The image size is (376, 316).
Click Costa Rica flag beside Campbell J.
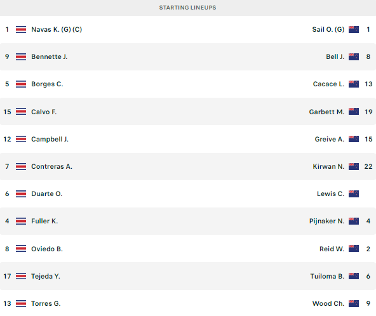(21, 139)
